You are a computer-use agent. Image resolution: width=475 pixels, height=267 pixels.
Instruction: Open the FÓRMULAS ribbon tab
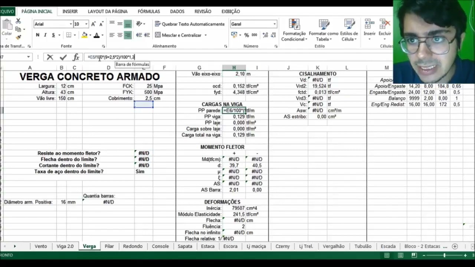tap(149, 11)
